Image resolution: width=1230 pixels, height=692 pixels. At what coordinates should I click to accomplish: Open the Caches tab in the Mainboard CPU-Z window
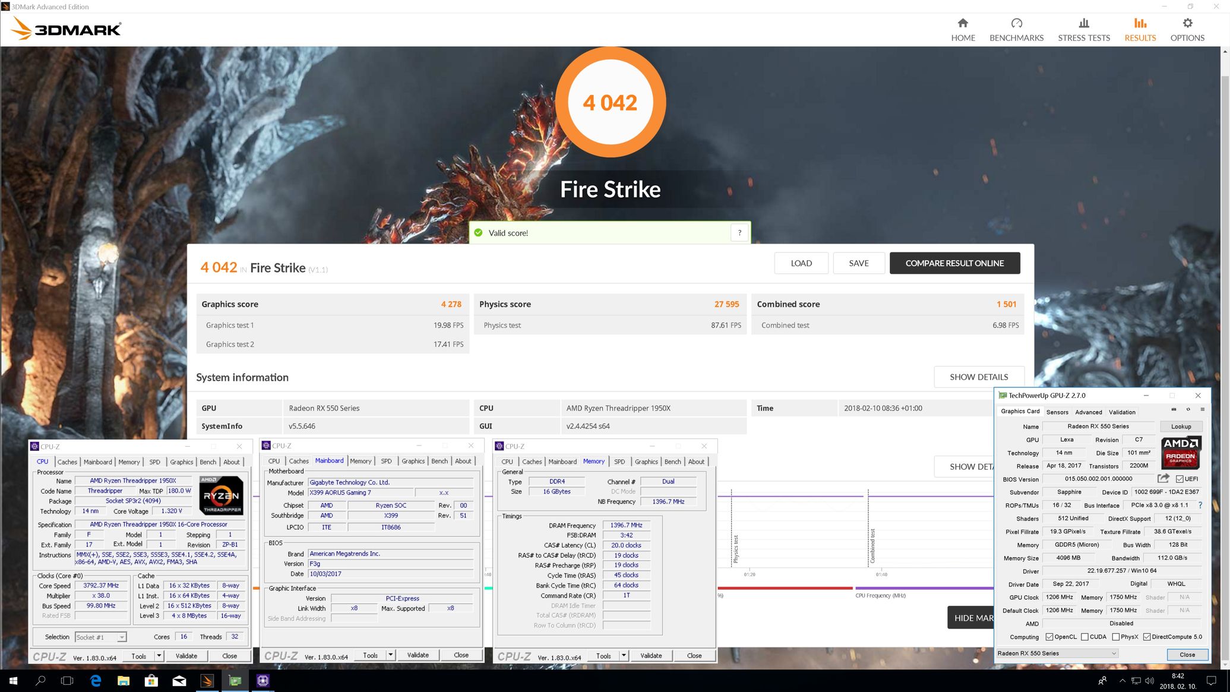299,461
